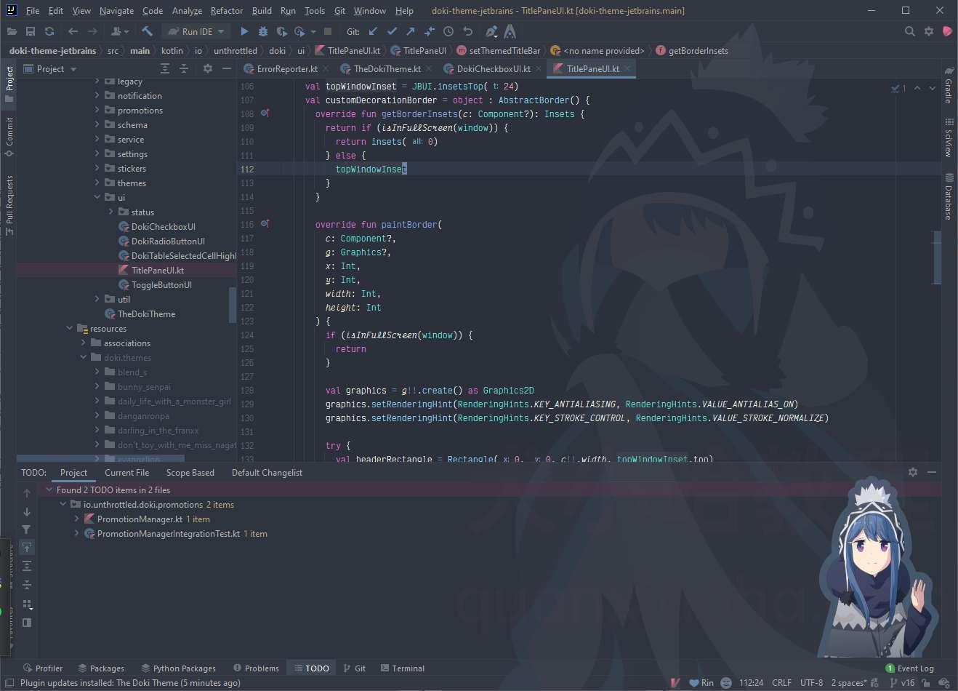Open DokiRadioButtonUI file in tree
958x691 pixels.
(x=168, y=241)
